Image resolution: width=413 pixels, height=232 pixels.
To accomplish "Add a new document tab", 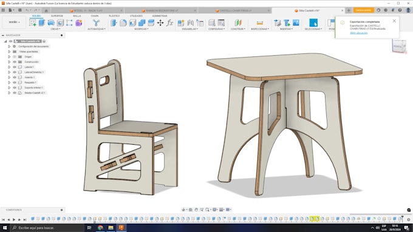I will [x=349, y=10].
